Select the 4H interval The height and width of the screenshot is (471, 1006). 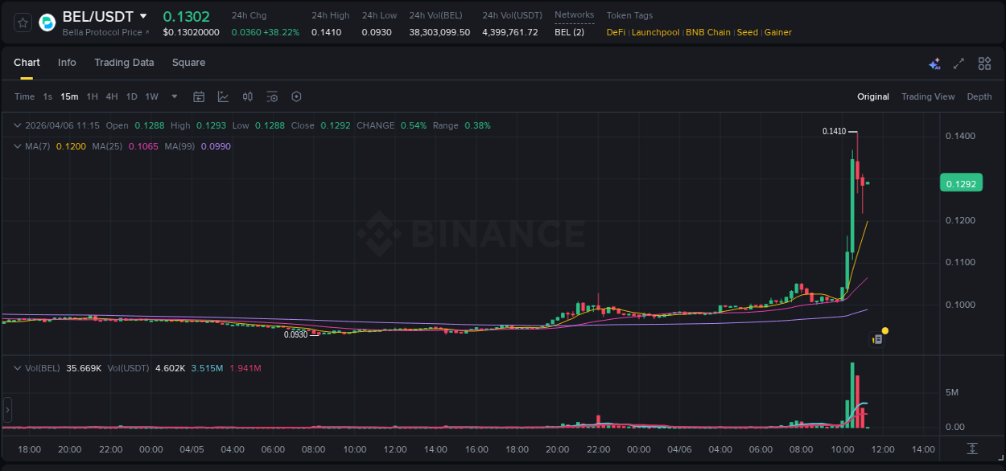[112, 96]
